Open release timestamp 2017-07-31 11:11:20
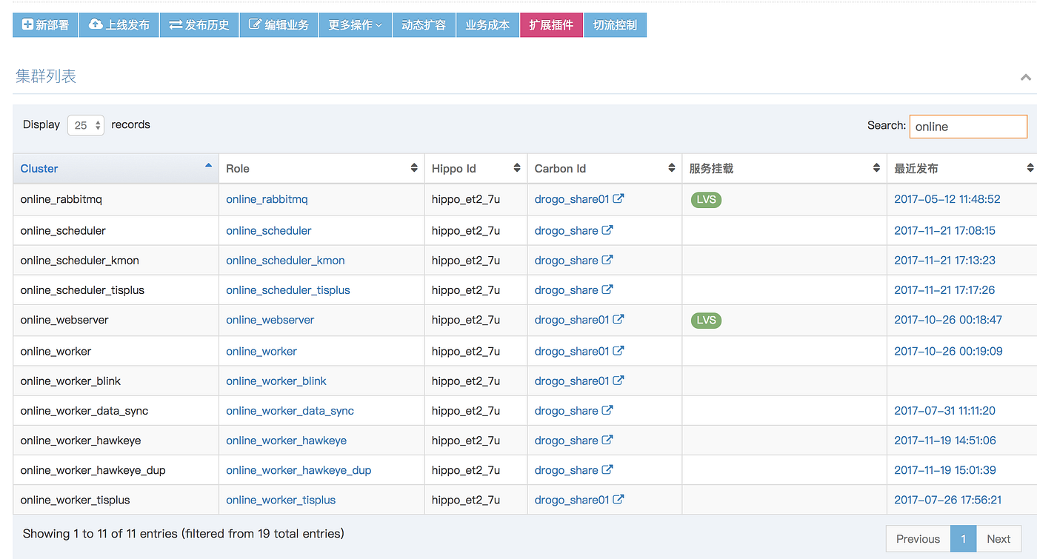The width and height of the screenshot is (1037, 559). 944,410
